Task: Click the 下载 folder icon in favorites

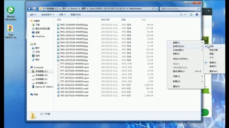Action: (33, 25)
